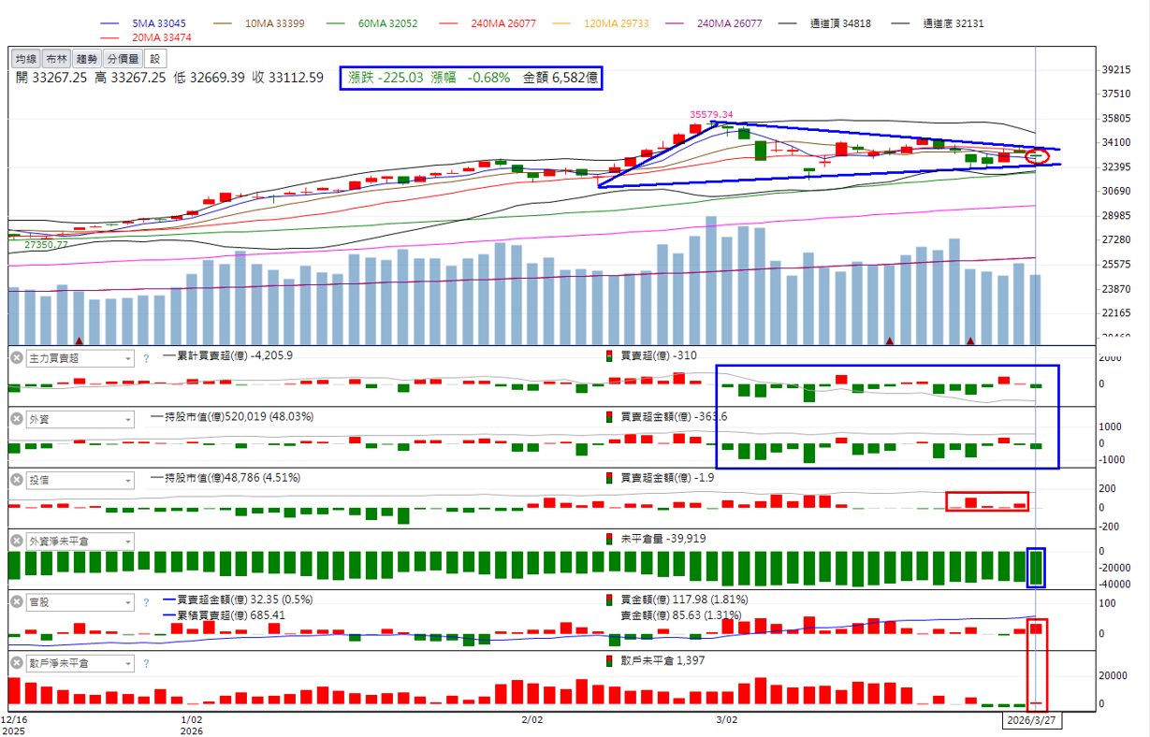The height and width of the screenshot is (737, 1150).
Task: Click the 收 33112.59 close price
Action: pos(287,78)
